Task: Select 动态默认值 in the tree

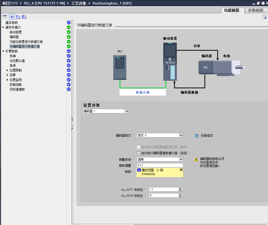Action: [x=17, y=61]
